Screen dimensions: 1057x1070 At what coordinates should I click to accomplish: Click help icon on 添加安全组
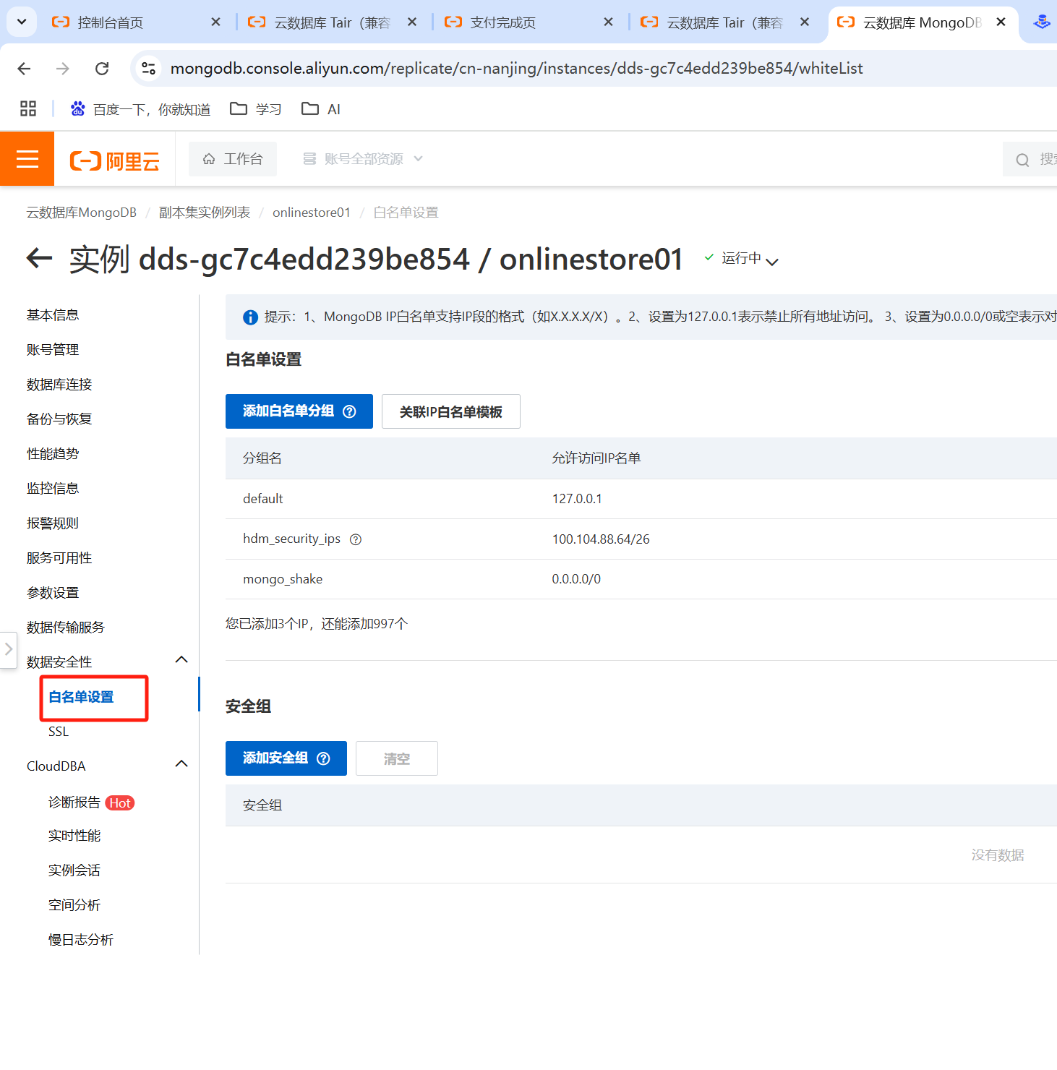[x=323, y=758]
